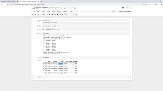The height and width of the screenshot is (91, 163).
Task: Go forward in the browser
Action: click(2, 5)
